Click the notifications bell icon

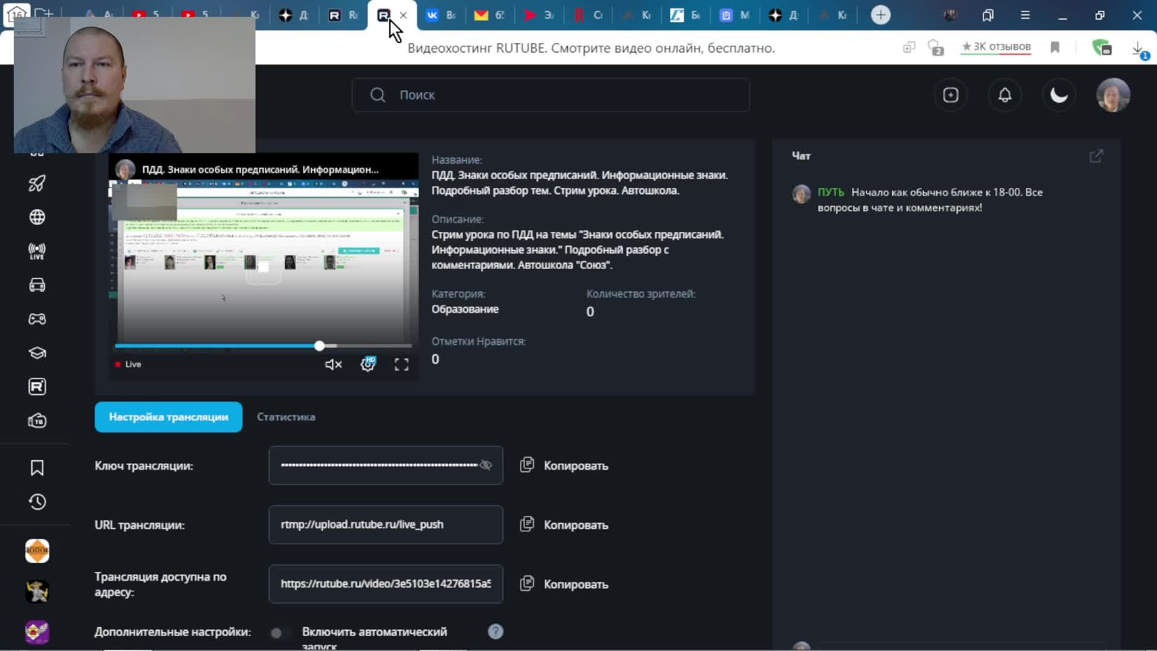pyautogui.click(x=1005, y=95)
